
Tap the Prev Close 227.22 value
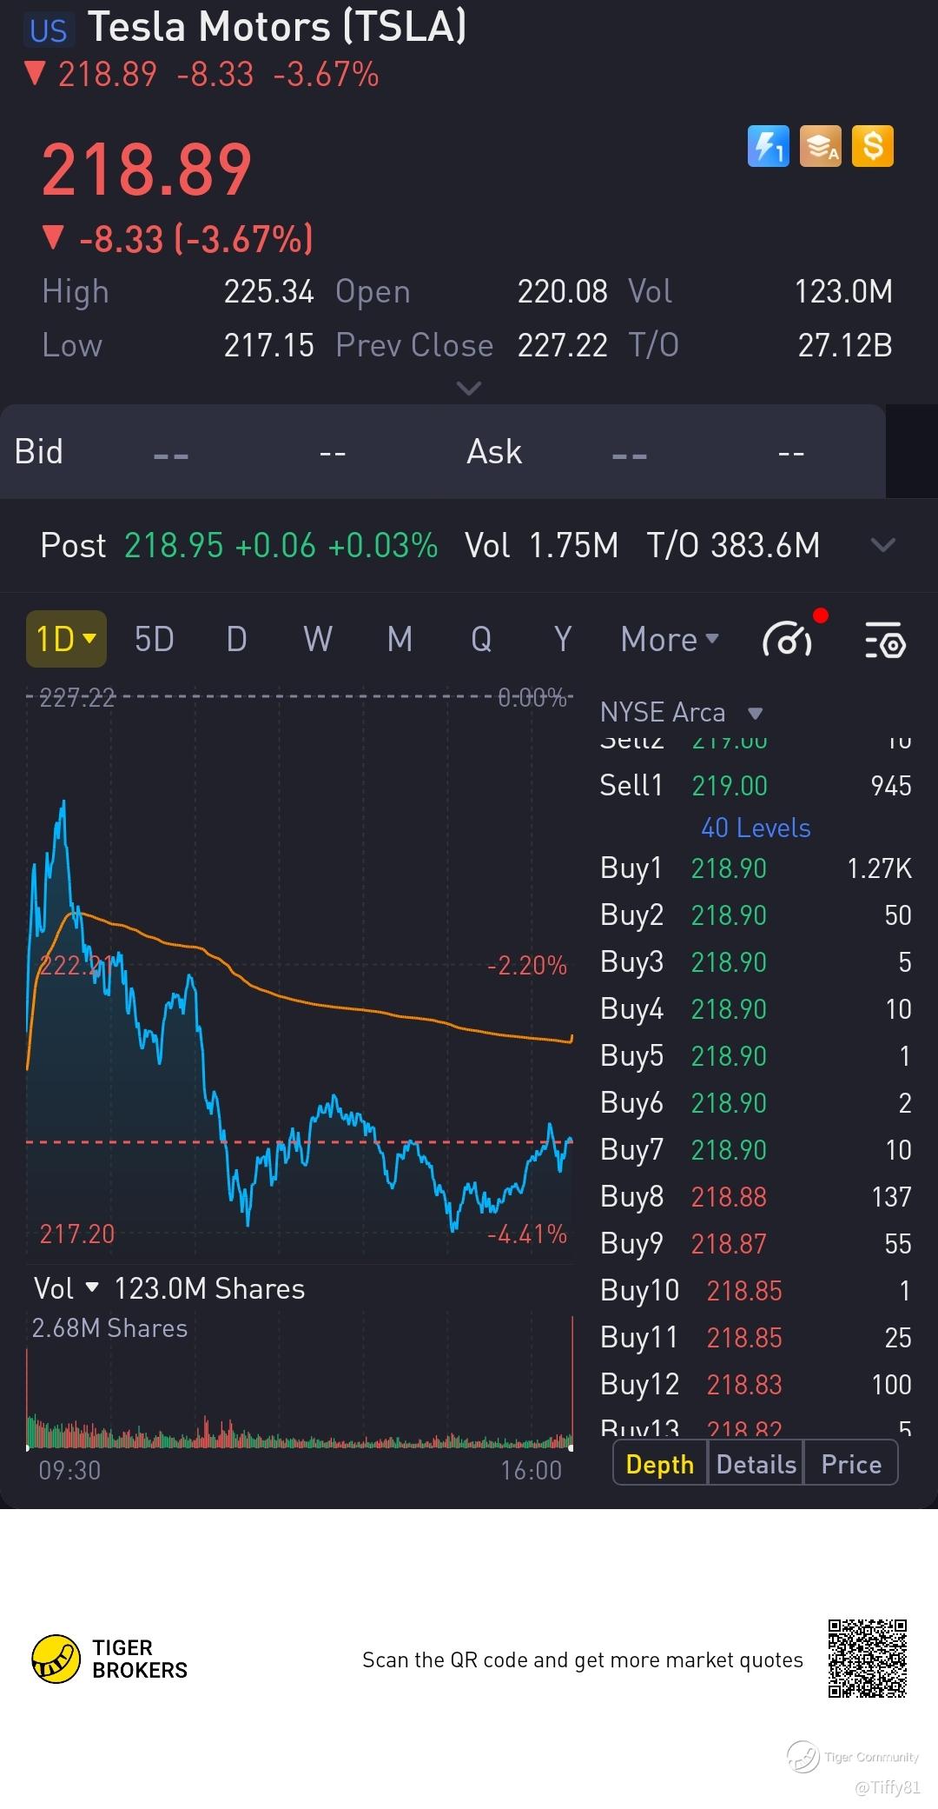562,346
